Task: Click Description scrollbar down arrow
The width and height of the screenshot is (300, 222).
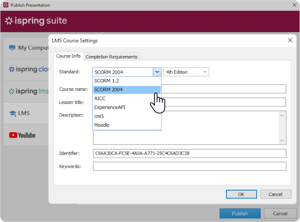Action: (x=282, y=140)
